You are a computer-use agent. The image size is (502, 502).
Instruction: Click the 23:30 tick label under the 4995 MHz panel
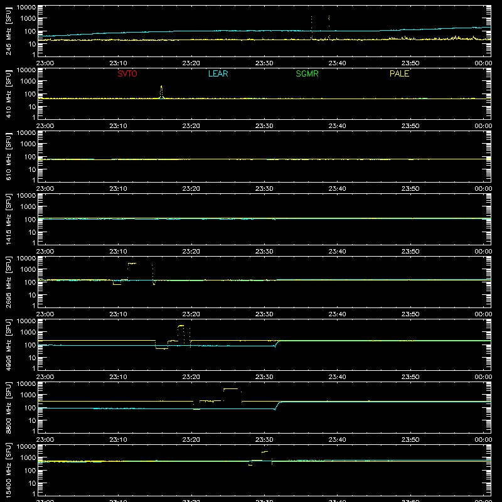(x=264, y=377)
